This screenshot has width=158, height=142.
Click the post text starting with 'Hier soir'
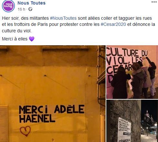point(79,25)
